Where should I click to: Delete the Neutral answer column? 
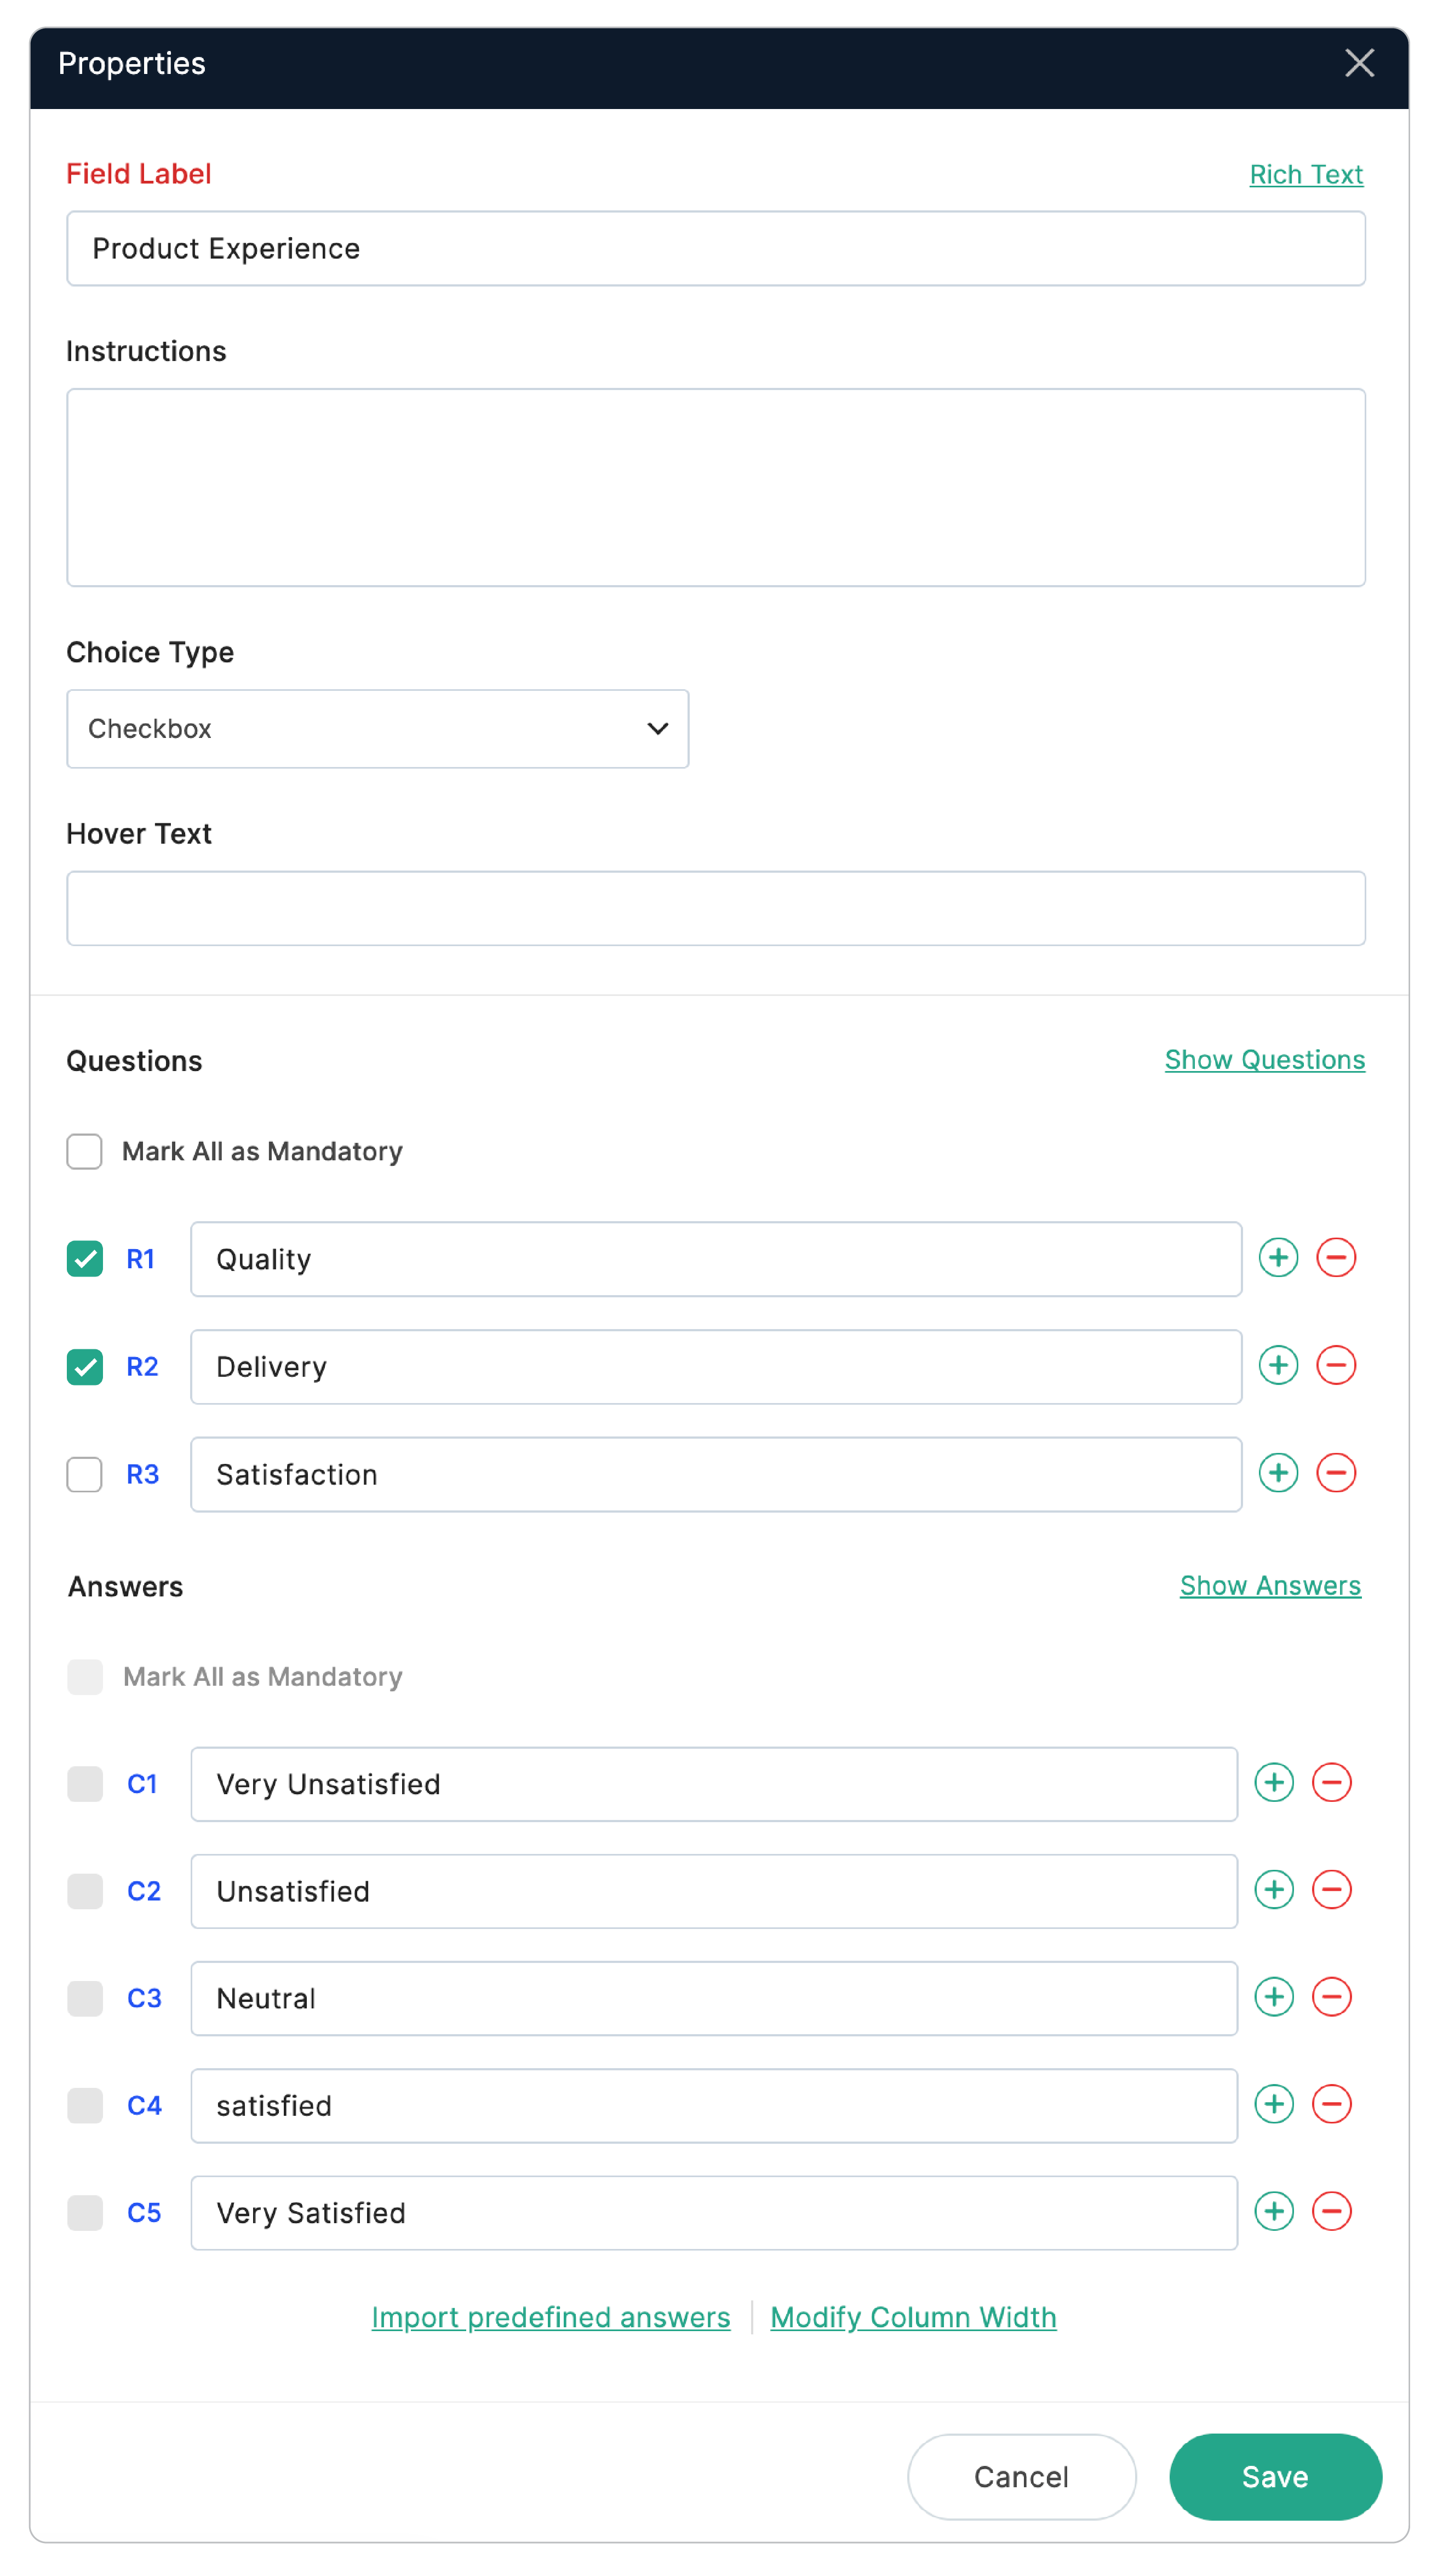[x=1331, y=1997]
